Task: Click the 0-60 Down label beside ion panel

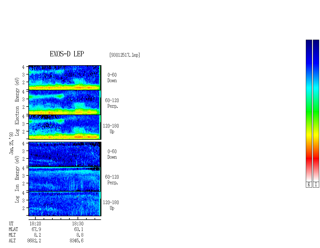Action: 112,154
